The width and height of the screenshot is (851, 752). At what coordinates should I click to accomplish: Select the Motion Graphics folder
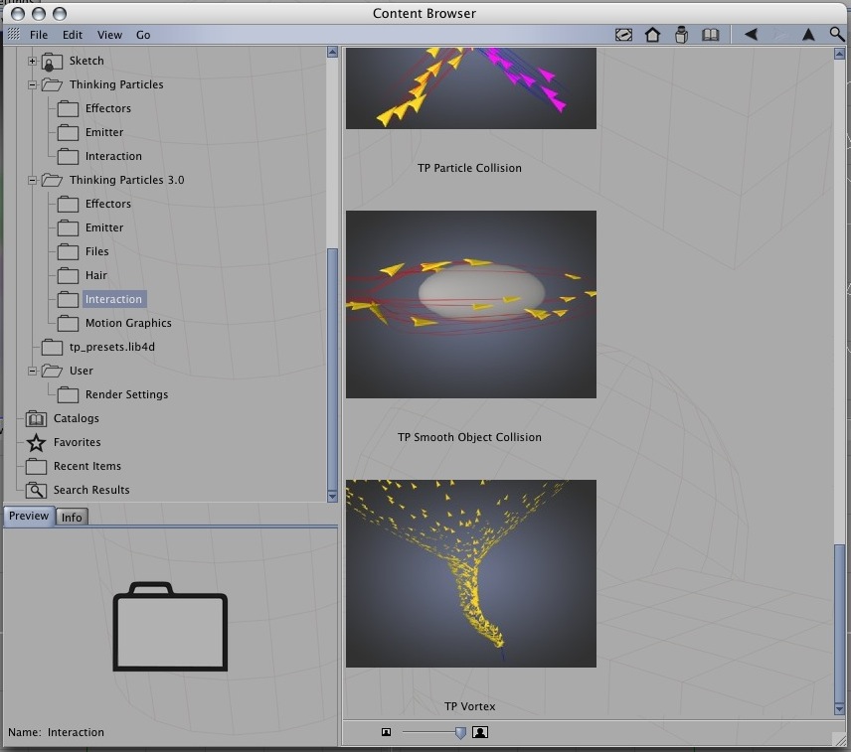(128, 323)
